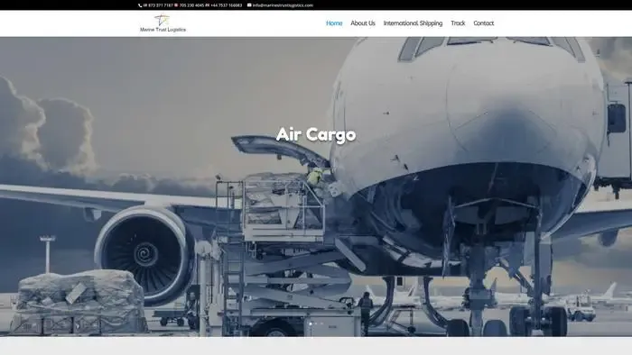The height and width of the screenshot is (355, 632).
Task: Click the +44 7537 phone number
Action: (x=226, y=5)
